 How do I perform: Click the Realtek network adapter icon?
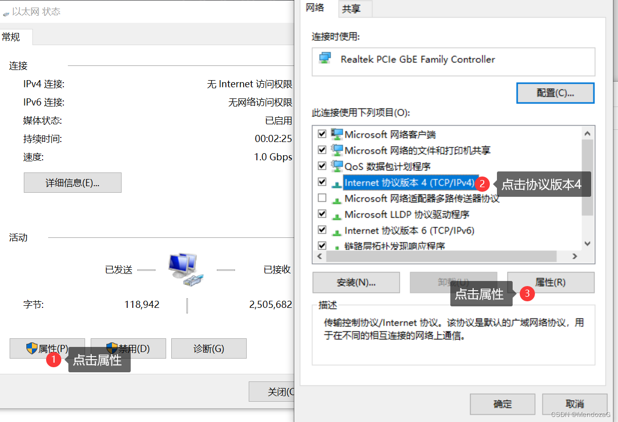coord(325,58)
